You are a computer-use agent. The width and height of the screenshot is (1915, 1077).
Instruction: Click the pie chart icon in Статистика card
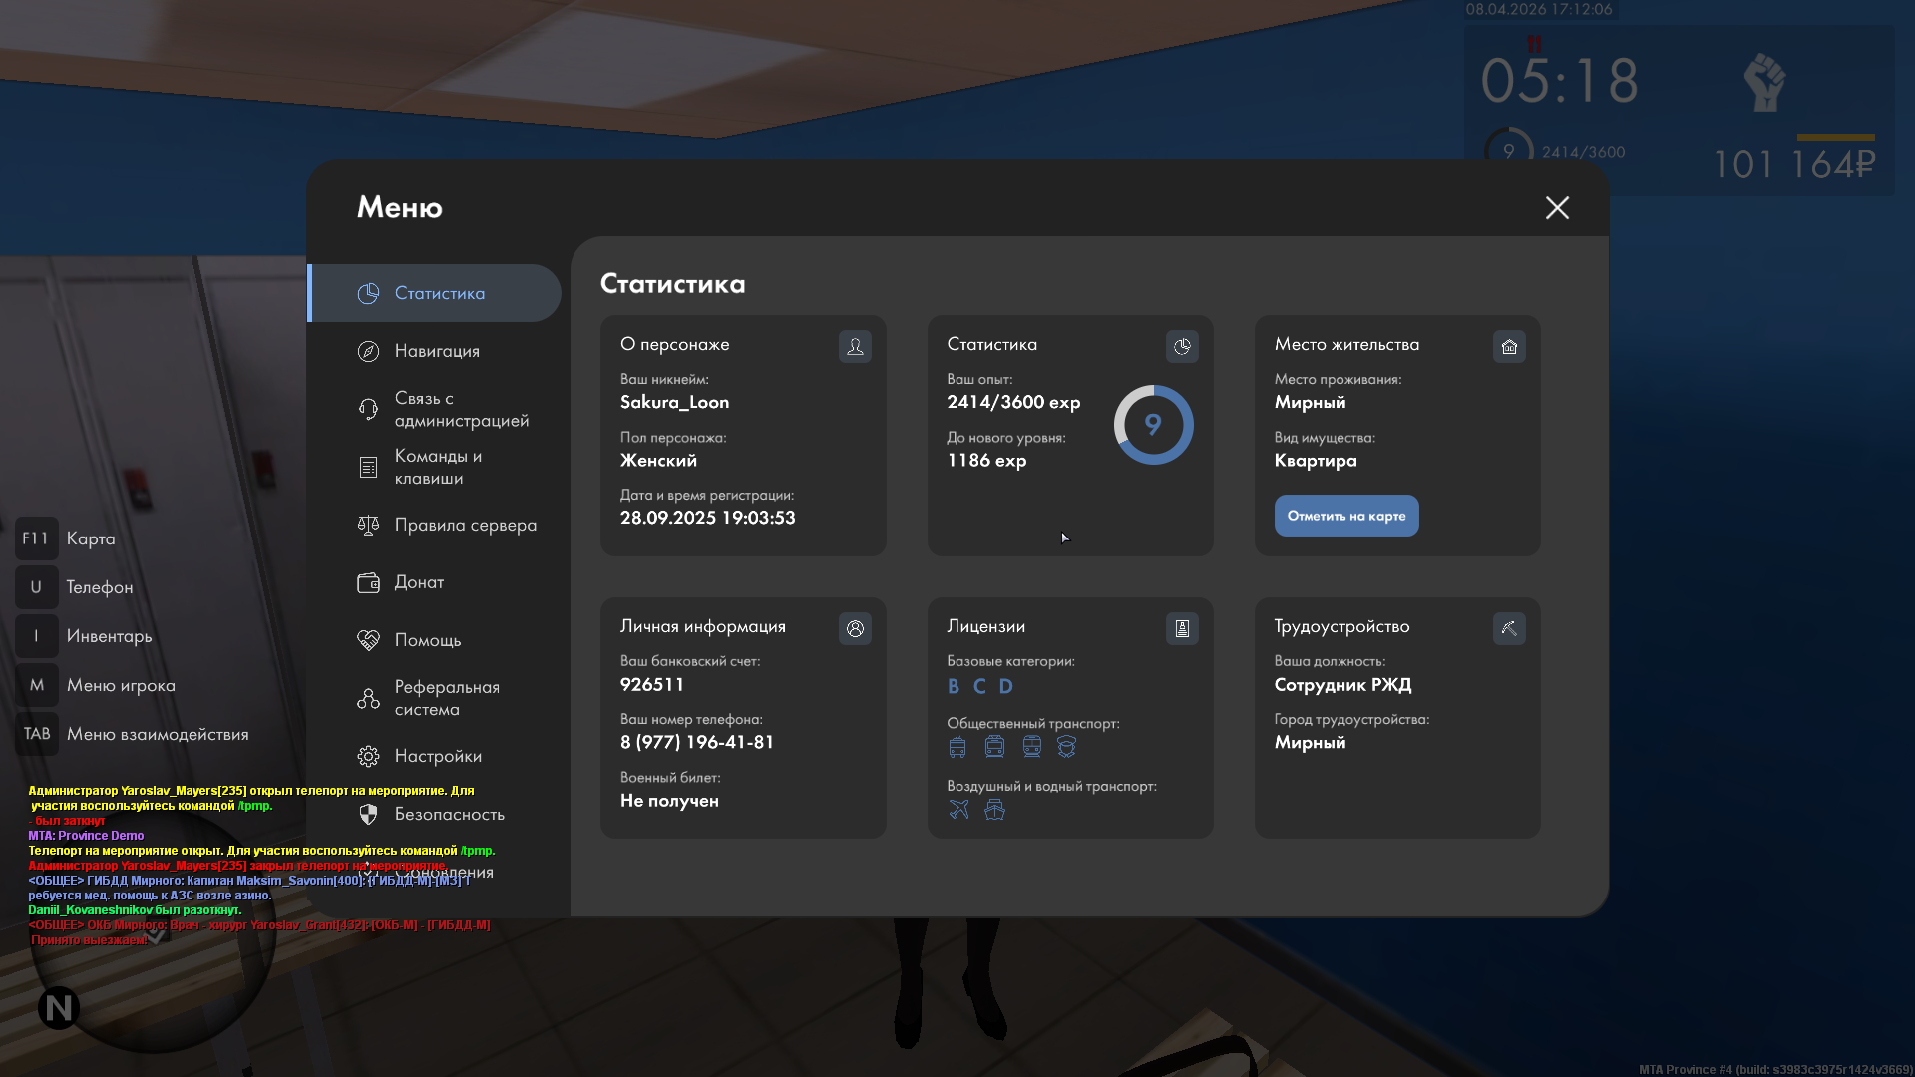1182,346
